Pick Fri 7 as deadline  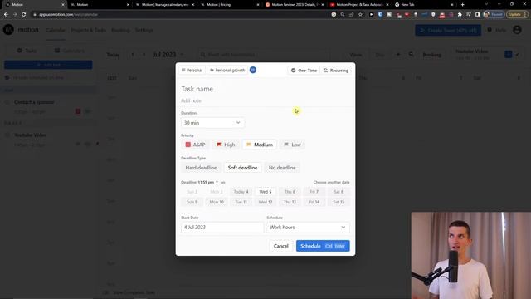click(x=314, y=192)
